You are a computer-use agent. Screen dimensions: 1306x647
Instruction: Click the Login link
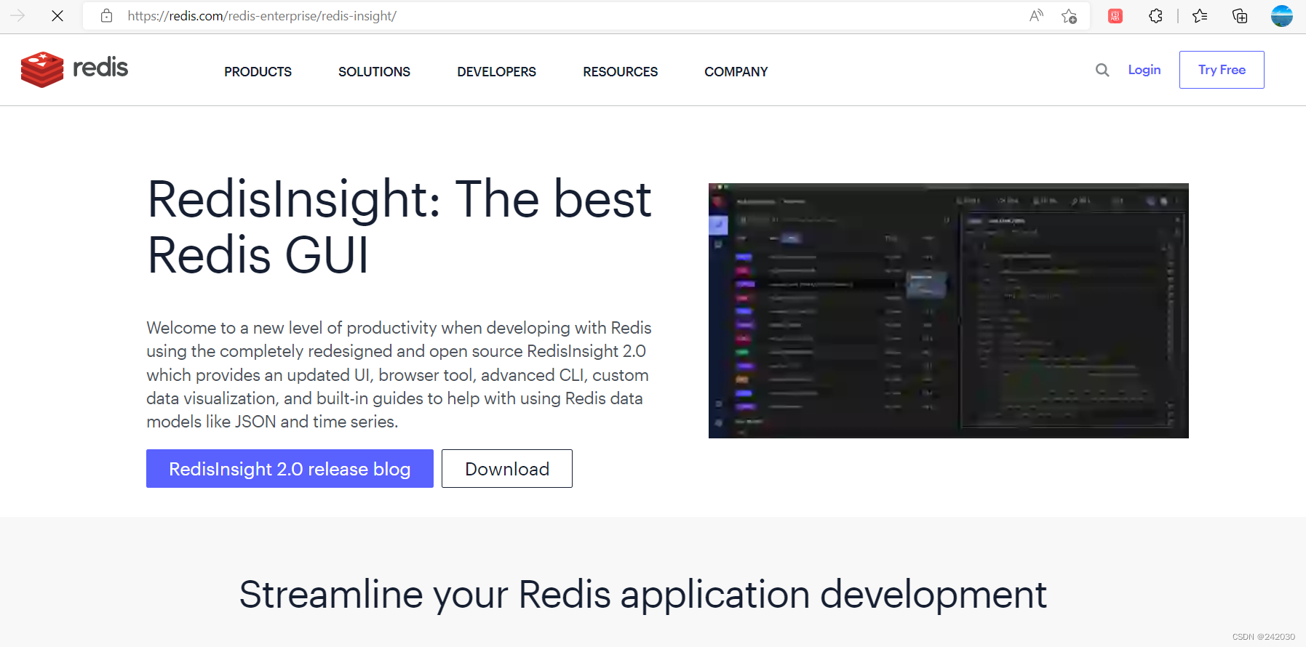[1144, 70]
